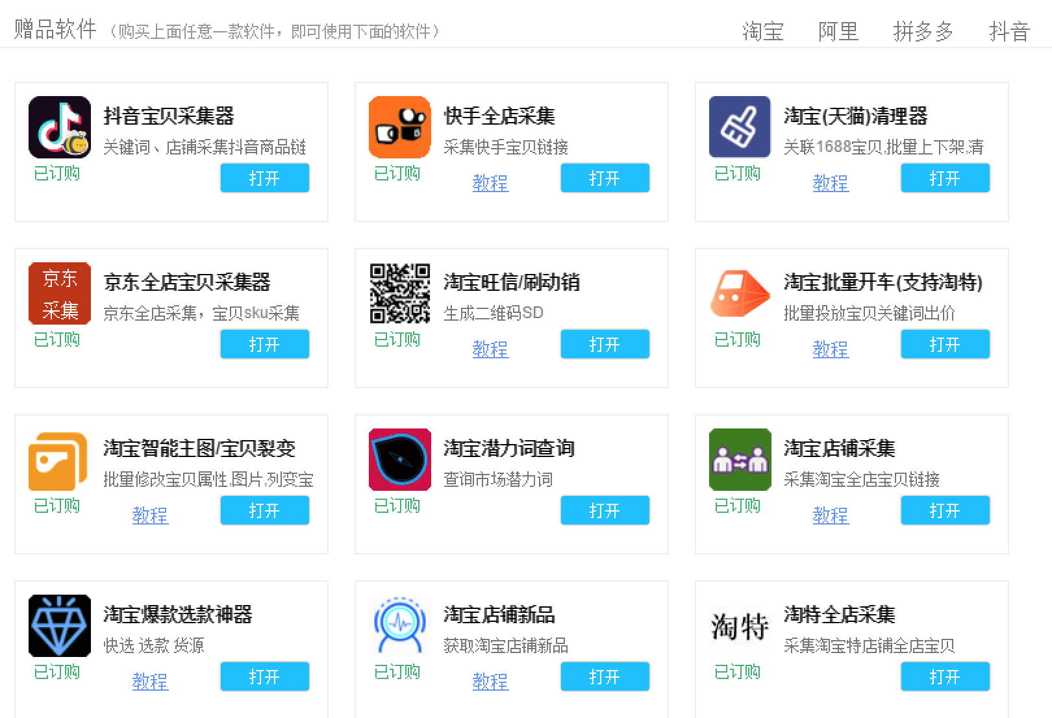This screenshot has width=1052, height=718.
Task: Click the title 淘宝批量开车(支持淘特)
Action: pos(883,282)
